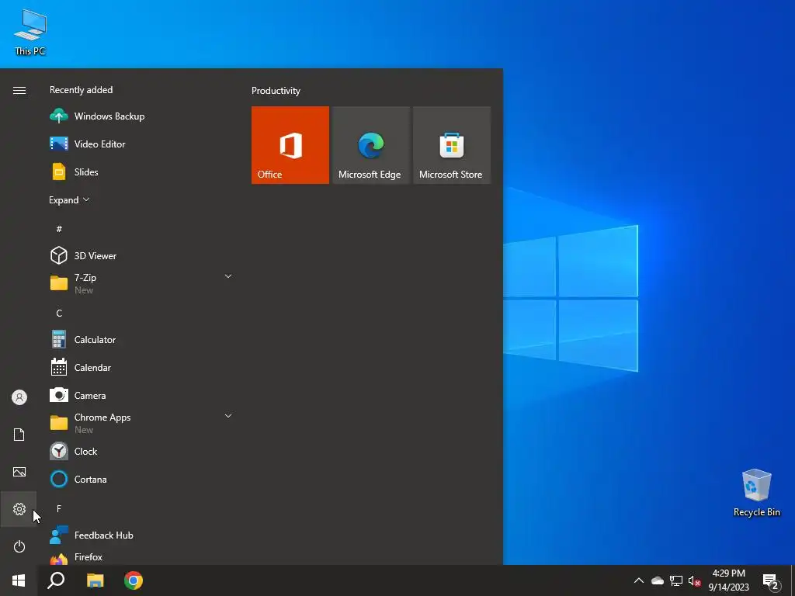The width and height of the screenshot is (795, 596).
Task: Open the Microsoft Edge tile
Action: (370, 145)
